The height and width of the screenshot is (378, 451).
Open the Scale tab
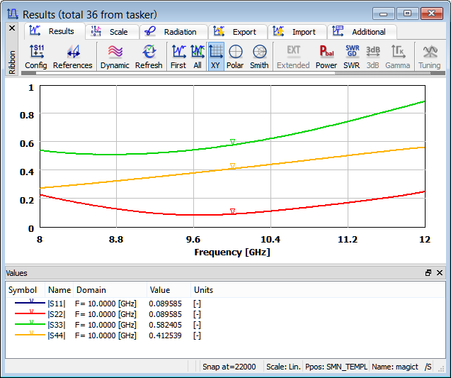(110, 32)
